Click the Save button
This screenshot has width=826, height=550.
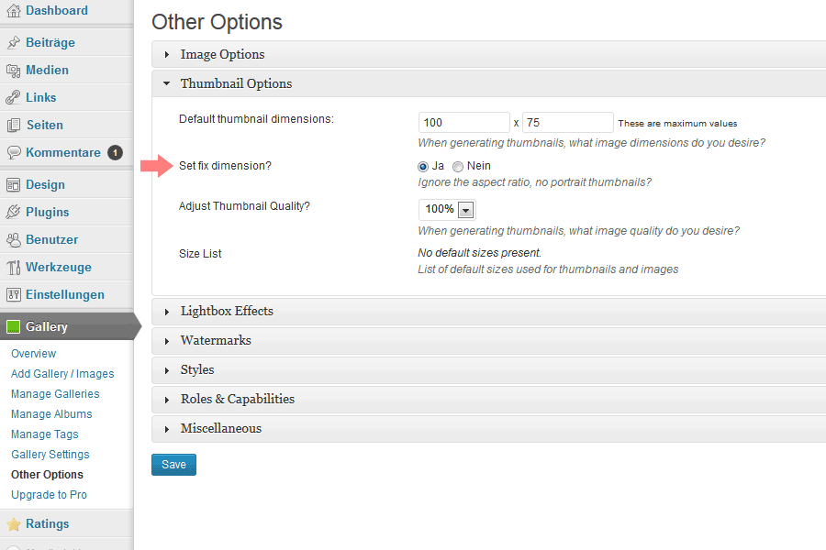173,465
